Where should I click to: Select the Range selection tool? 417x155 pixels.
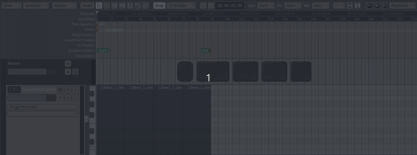(x=106, y=6)
